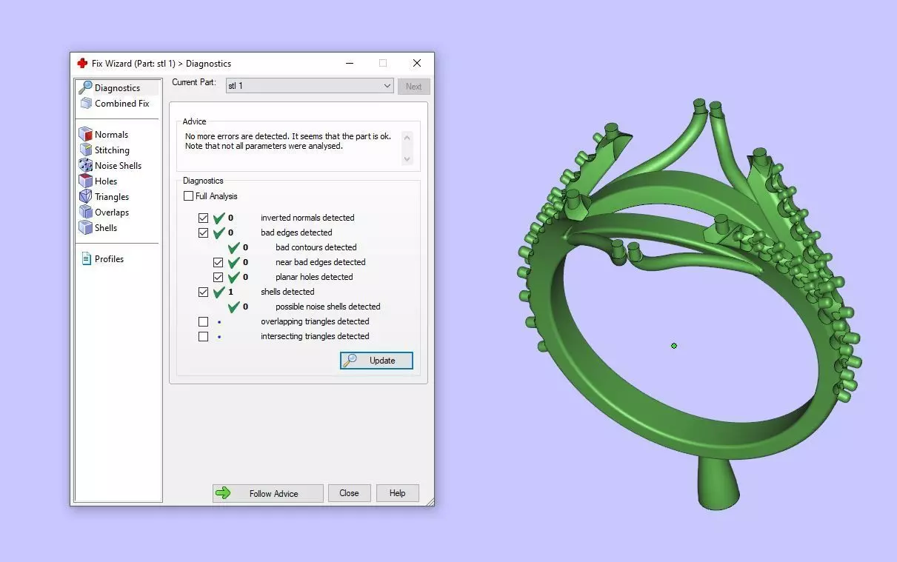Click the green arrow on Follow Advice
The width and height of the screenshot is (897, 562).
pos(222,493)
